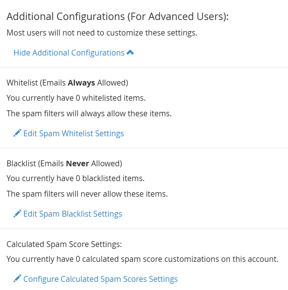Open the Edit Spam Whitelist Settings link
Image resolution: width=288 pixels, height=290 pixels.
pyautogui.click(x=74, y=133)
